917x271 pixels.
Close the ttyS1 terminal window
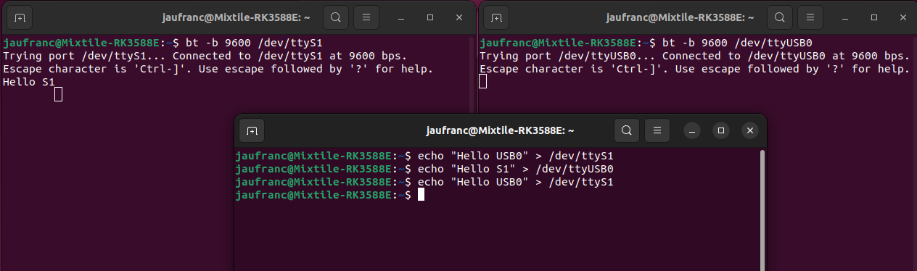458,17
